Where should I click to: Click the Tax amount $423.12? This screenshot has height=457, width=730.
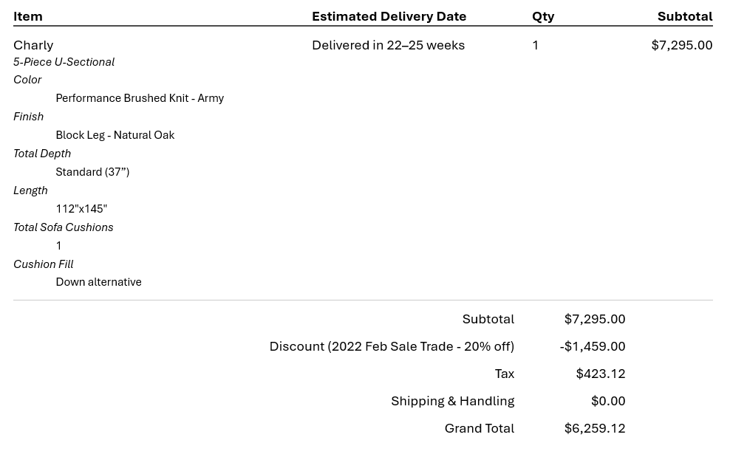pyautogui.click(x=601, y=374)
